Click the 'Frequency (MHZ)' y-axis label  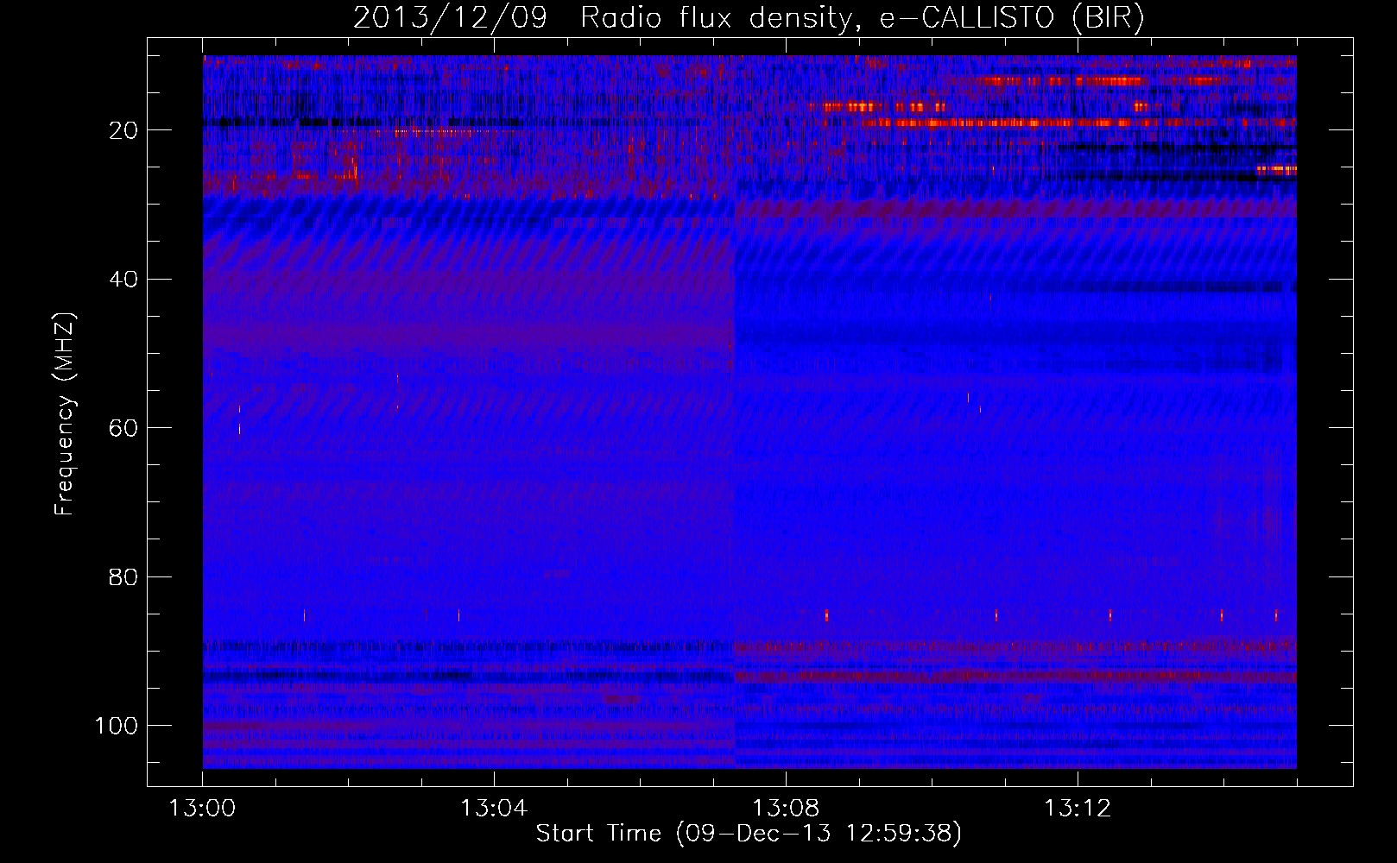[x=65, y=413]
